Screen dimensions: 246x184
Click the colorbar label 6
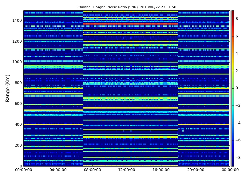pyautogui.click(x=237, y=36)
